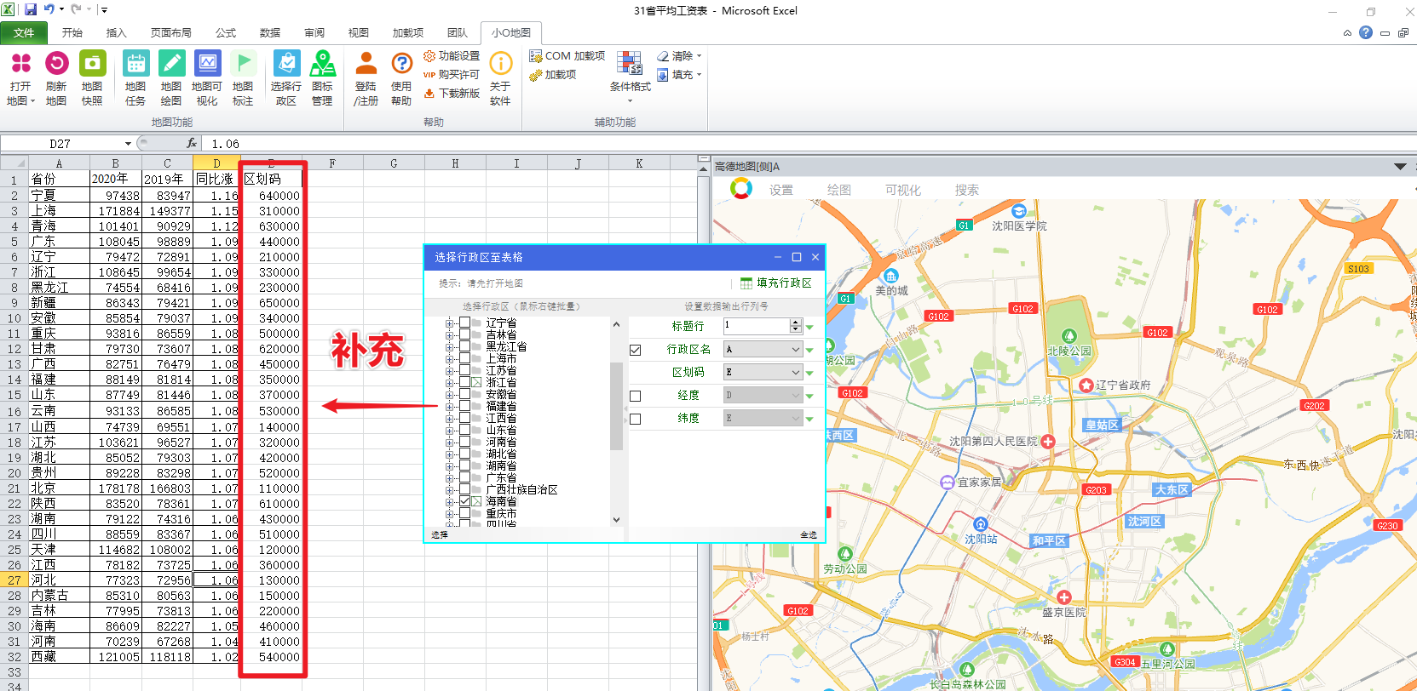Click the Amap colorful logo in map pane
This screenshot has height=691, width=1417.
pyautogui.click(x=741, y=189)
